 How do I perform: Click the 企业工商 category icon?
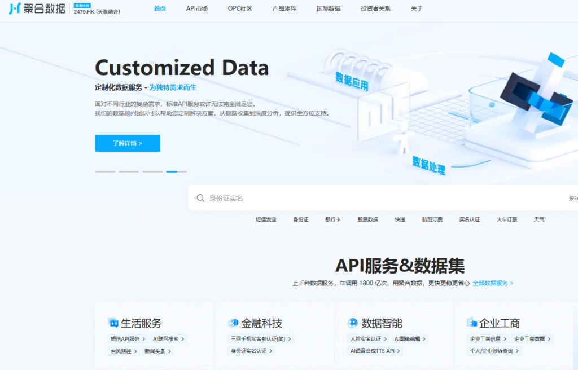pos(471,323)
